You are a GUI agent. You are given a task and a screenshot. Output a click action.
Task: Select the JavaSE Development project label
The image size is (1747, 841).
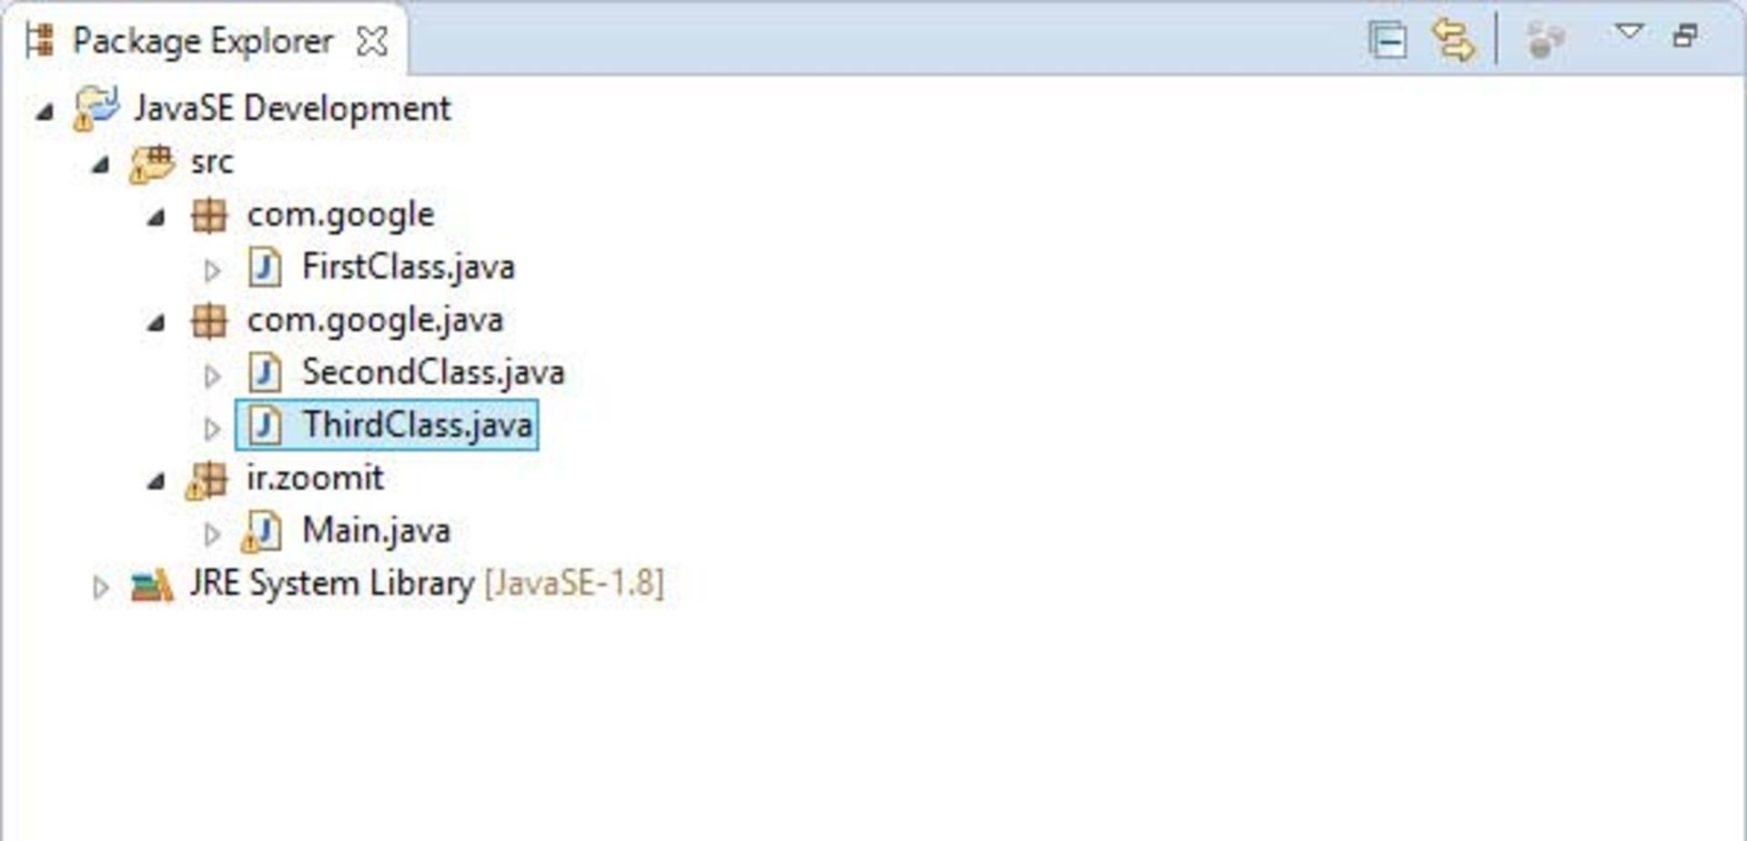tap(293, 108)
